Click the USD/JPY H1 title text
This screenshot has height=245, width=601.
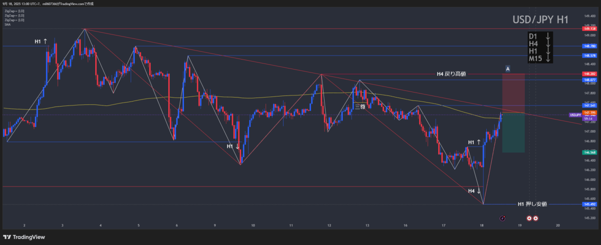(540, 20)
